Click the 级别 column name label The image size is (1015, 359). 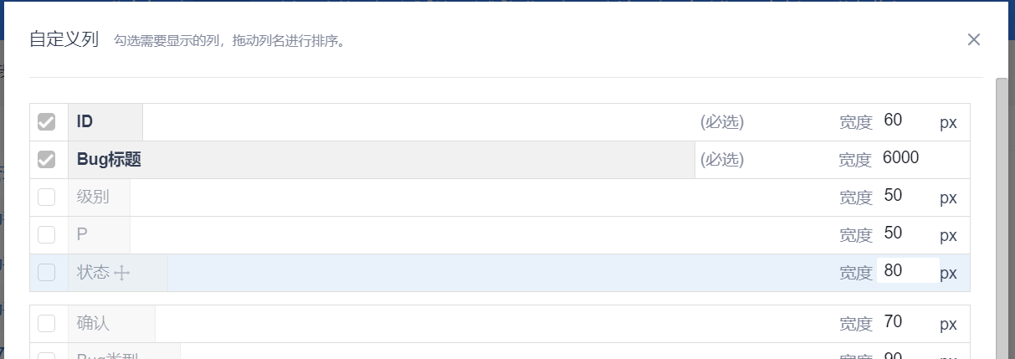tap(99, 197)
